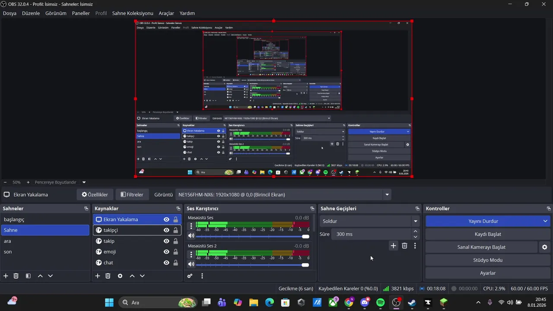Viewport: 553px width, 311px height.
Task: Hide the chat source
Action: click(x=166, y=263)
